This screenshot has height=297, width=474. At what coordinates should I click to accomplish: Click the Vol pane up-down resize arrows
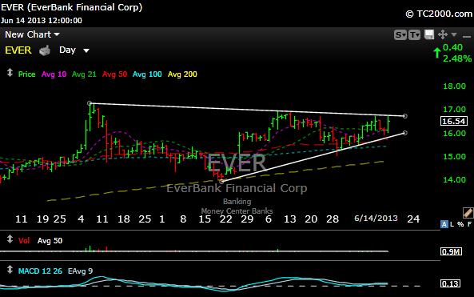10,239
